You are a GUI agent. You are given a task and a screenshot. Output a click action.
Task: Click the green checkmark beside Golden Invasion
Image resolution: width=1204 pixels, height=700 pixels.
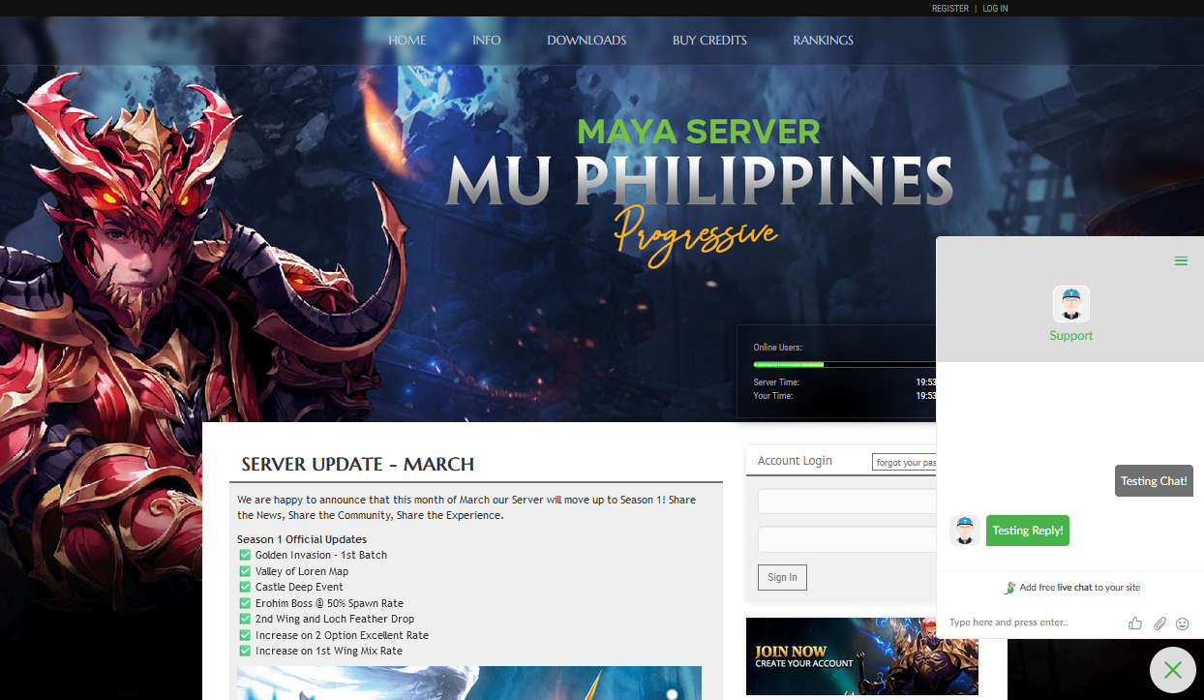click(x=245, y=555)
